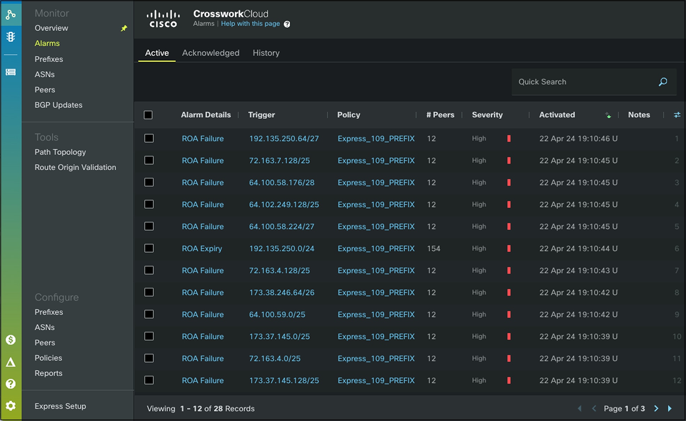The image size is (686, 421).
Task: Open BGP Updates in the Monitor menu
Action: click(58, 105)
